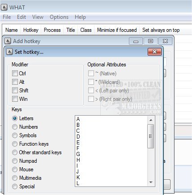This screenshot has width=192, height=195.
Task: Click the Minimize if focused column header
Action: click(x=117, y=30)
